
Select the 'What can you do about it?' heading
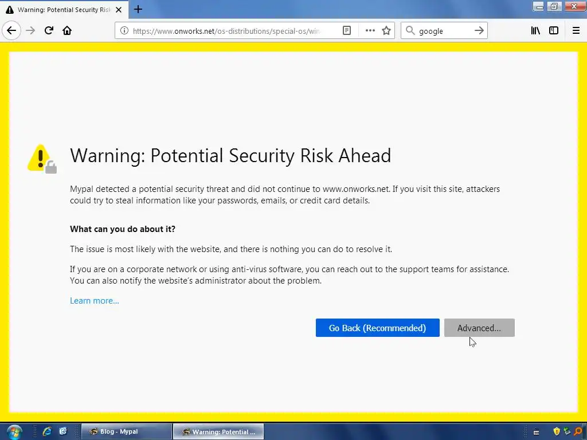coord(123,229)
